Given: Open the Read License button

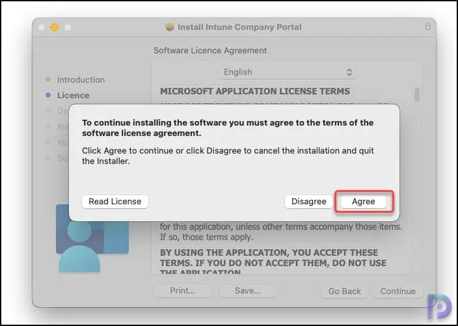Looking at the screenshot, I should tap(115, 202).
